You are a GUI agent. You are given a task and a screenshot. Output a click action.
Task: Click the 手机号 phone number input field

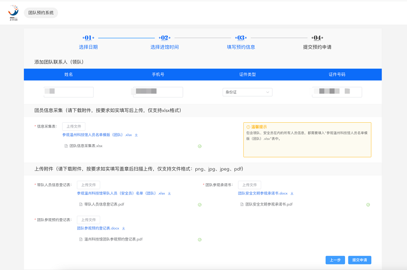click(158, 92)
